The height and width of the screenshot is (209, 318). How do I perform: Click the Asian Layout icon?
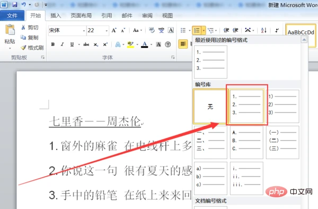[248, 30]
